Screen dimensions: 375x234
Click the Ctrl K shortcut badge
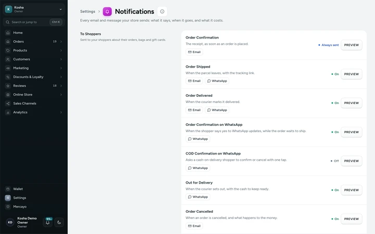coord(56,22)
